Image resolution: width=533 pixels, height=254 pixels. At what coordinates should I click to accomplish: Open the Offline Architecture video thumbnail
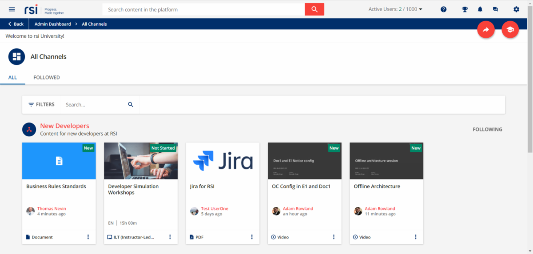[x=386, y=161]
